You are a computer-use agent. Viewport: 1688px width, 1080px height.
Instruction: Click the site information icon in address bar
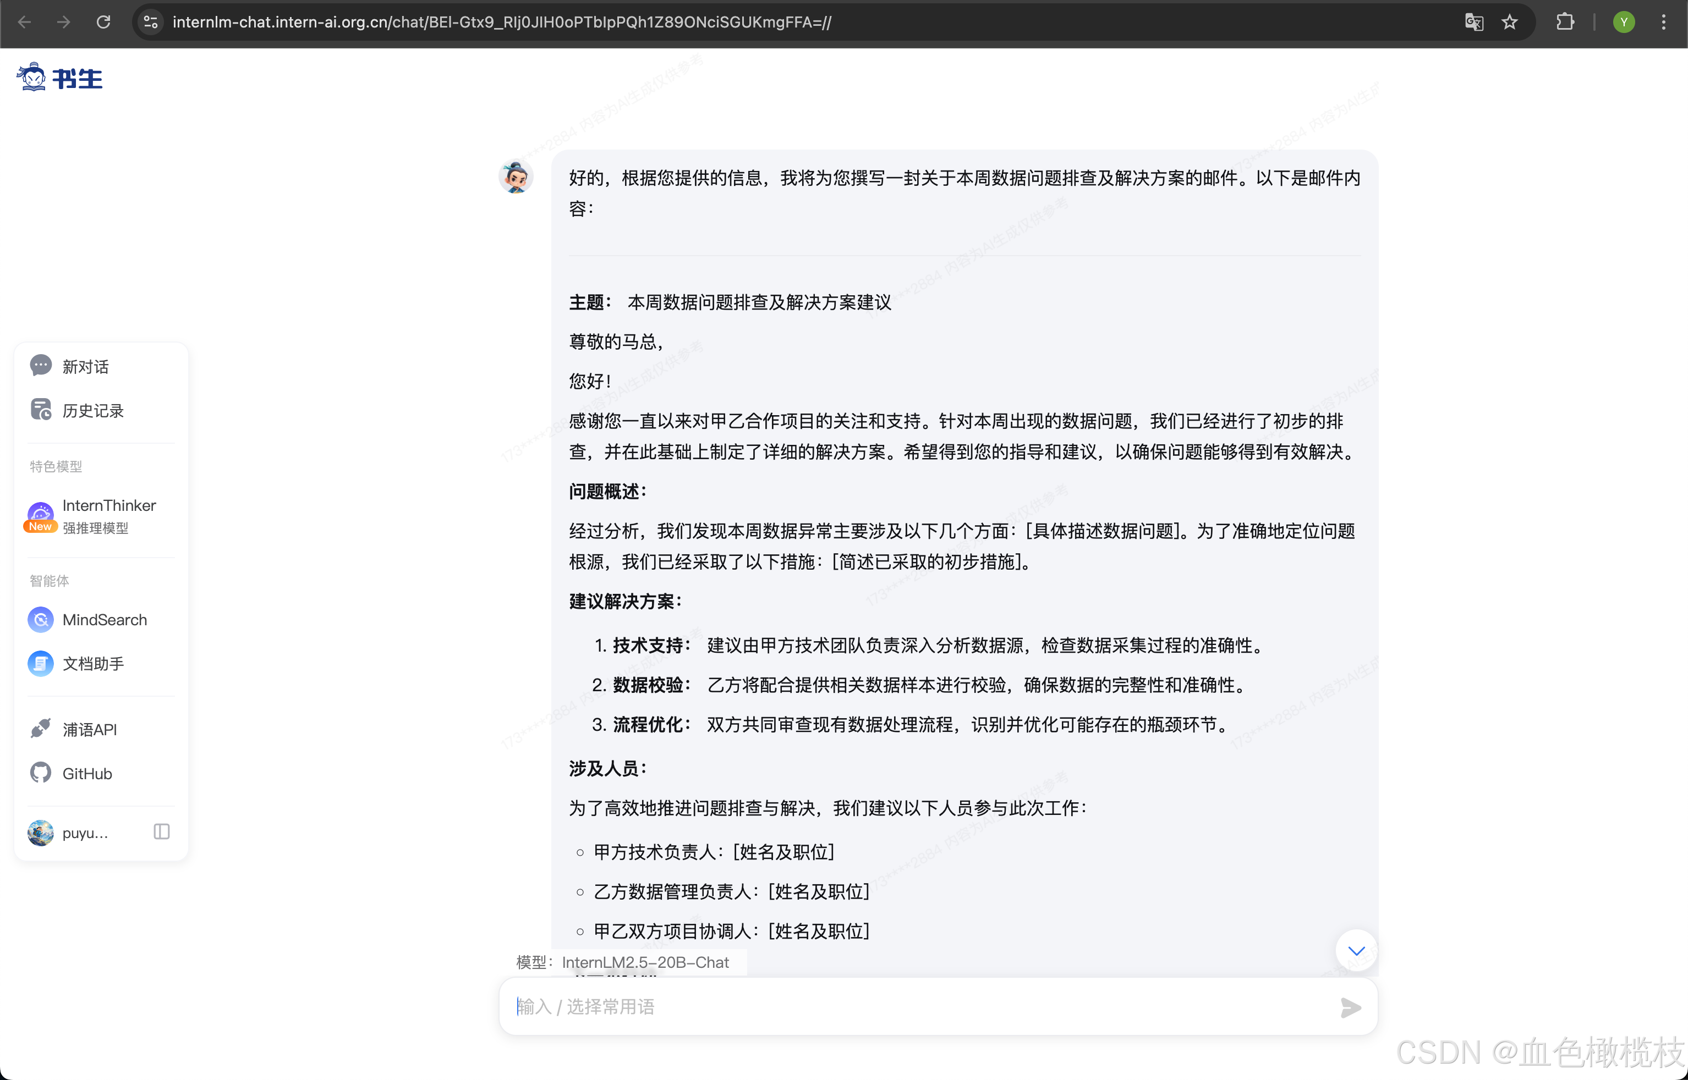[x=150, y=23]
